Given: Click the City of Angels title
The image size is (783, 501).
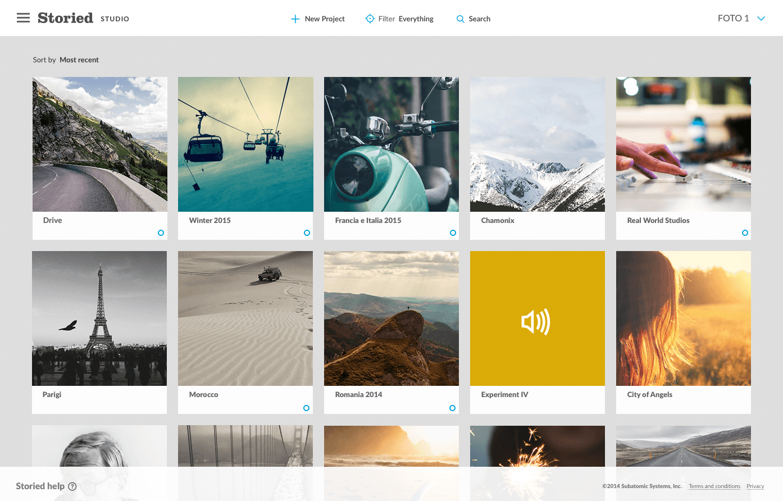Looking at the screenshot, I should pyautogui.click(x=649, y=394).
